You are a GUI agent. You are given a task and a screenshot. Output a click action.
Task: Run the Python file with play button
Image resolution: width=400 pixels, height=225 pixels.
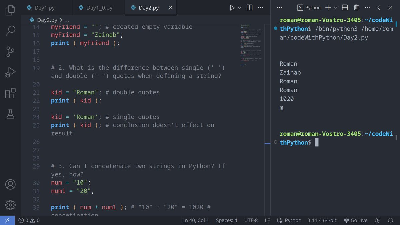point(232,8)
